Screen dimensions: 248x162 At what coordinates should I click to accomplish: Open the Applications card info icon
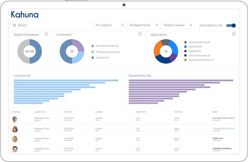click(234, 33)
